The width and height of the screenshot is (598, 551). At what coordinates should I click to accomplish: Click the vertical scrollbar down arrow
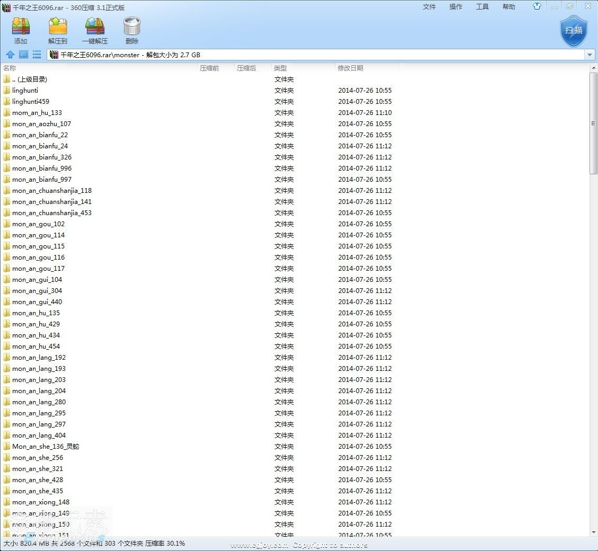tap(593, 532)
